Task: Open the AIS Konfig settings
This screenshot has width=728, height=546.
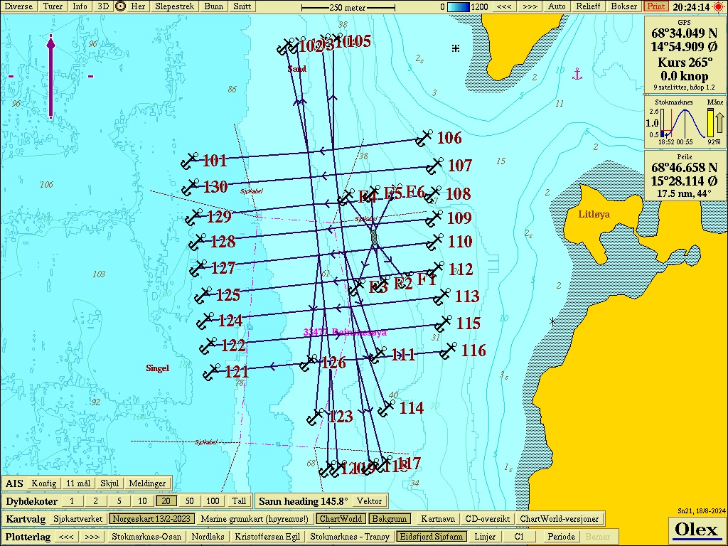Action: [43, 483]
